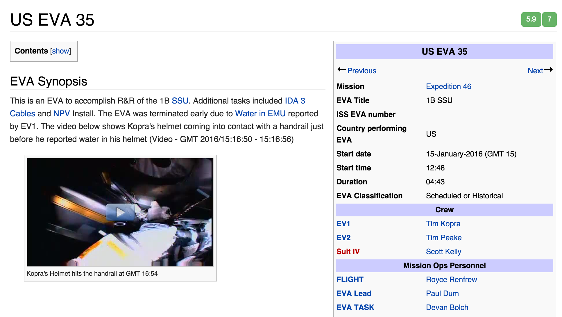The width and height of the screenshot is (562, 317).
Task: Open the Previous EVA link
Action: [362, 71]
